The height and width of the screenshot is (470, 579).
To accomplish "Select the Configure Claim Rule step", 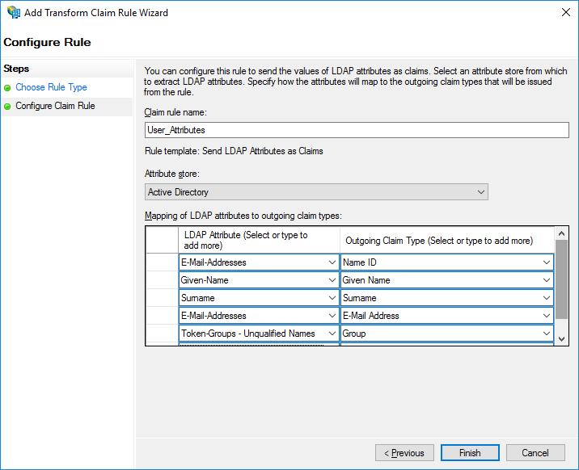I will pos(55,106).
